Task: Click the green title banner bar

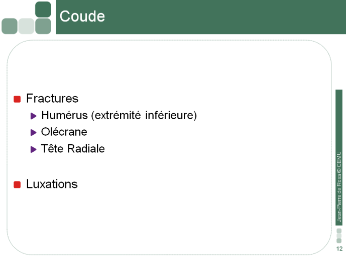Action: pyautogui.click(x=201, y=17)
